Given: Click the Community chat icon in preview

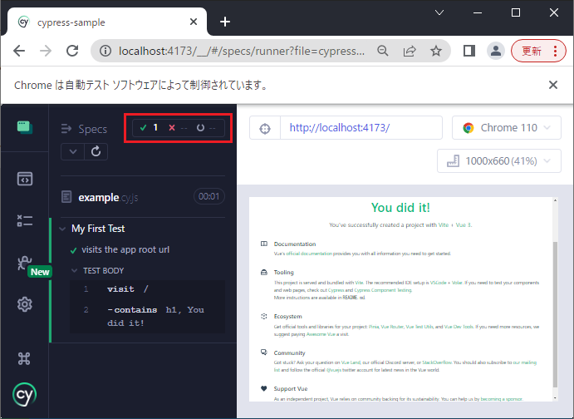Looking at the screenshot, I should tap(264, 352).
